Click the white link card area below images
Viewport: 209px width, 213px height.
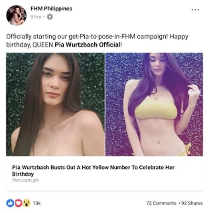(104, 173)
